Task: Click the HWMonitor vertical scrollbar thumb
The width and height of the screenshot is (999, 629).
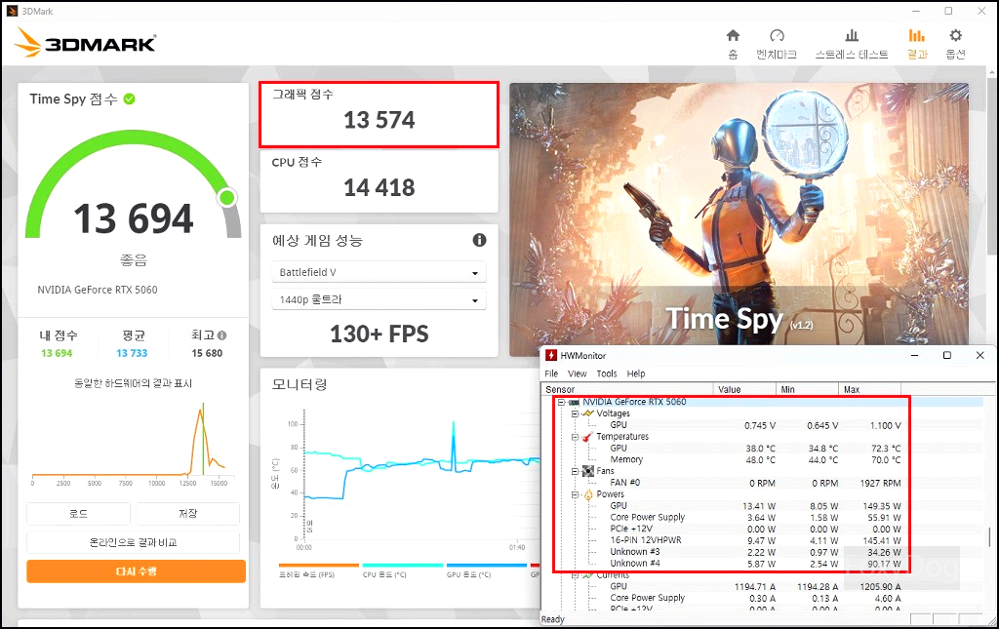Action: coord(989,536)
